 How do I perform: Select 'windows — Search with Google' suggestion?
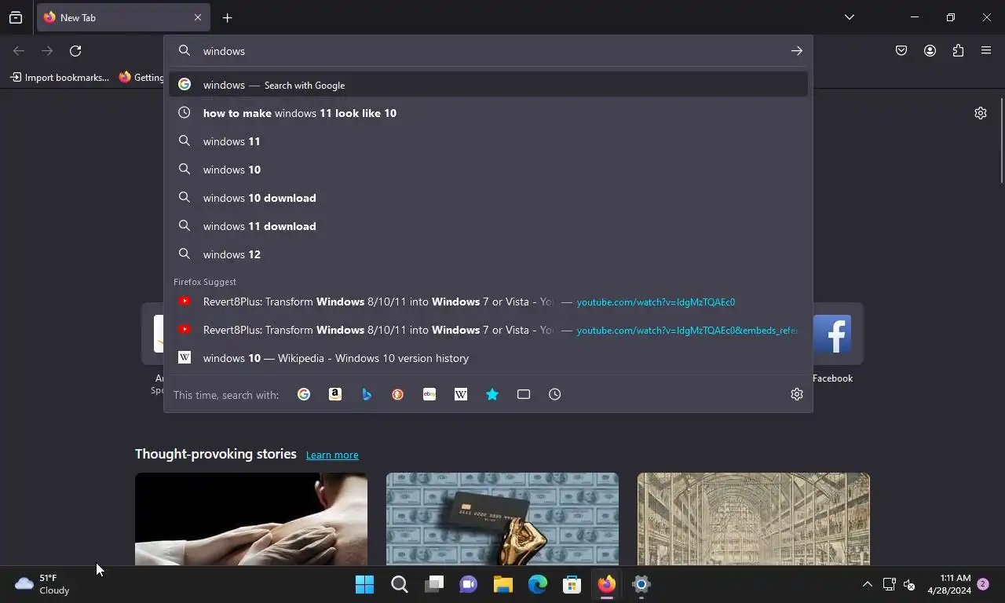click(x=488, y=85)
